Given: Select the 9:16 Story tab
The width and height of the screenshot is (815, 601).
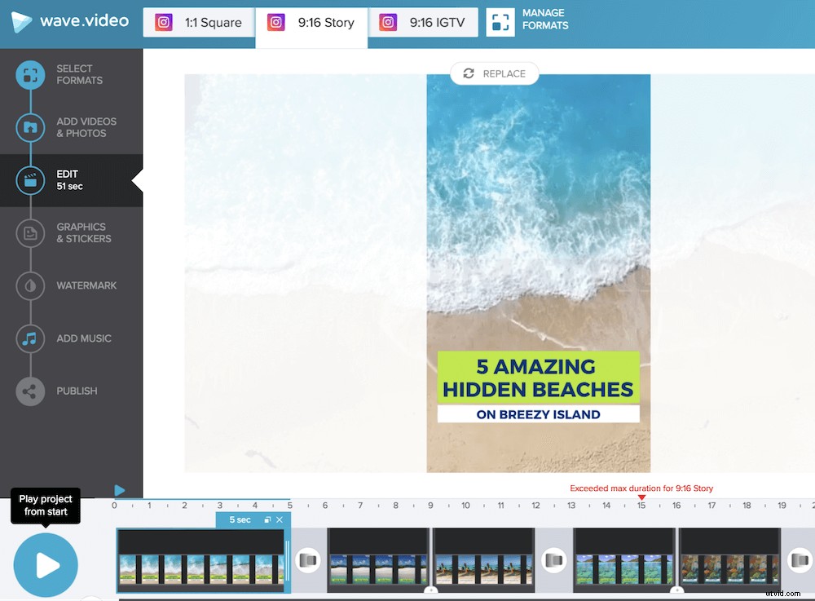Looking at the screenshot, I should 311,22.
